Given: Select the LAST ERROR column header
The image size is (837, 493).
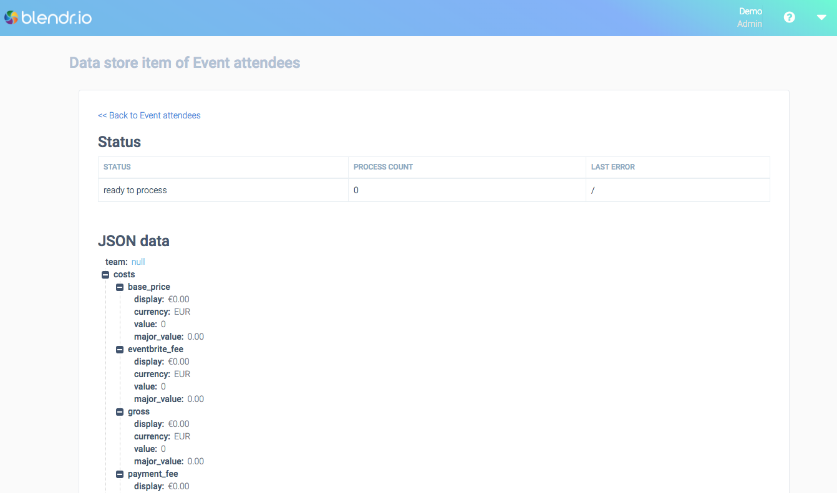Looking at the screenshot, I should pos(678,167).
